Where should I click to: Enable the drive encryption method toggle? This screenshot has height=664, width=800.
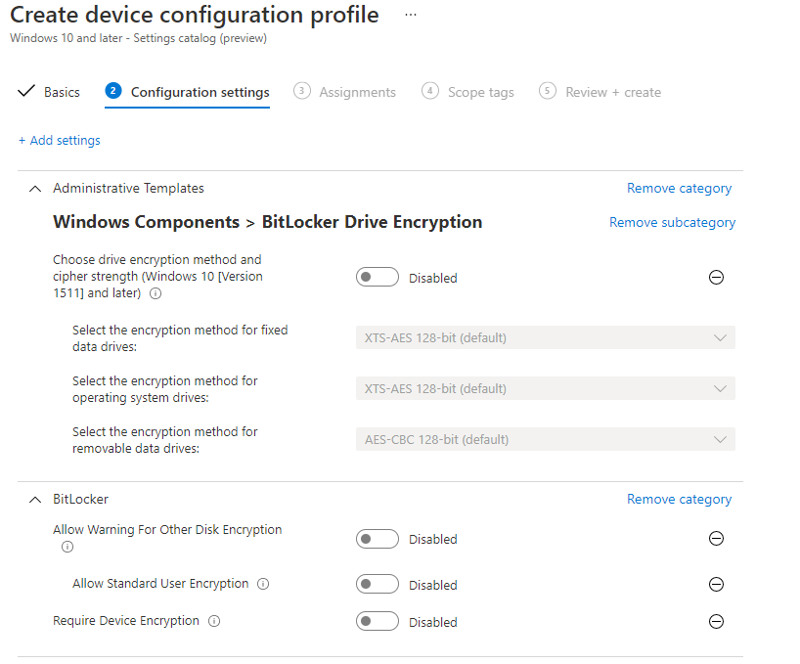(378, 278)
